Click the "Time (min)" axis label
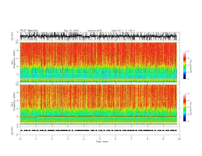 tap(102, 141)
